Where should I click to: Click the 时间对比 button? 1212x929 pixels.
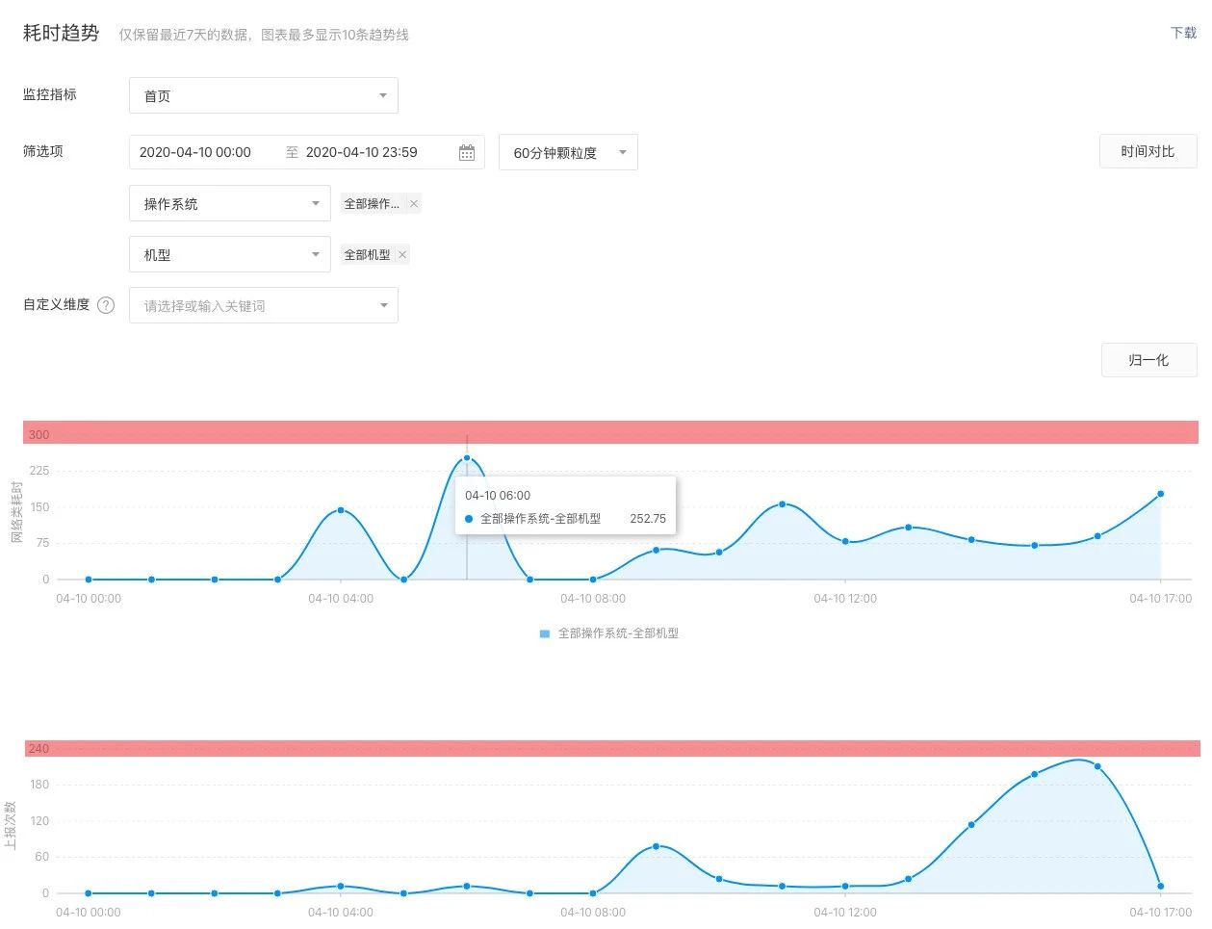1148,151
